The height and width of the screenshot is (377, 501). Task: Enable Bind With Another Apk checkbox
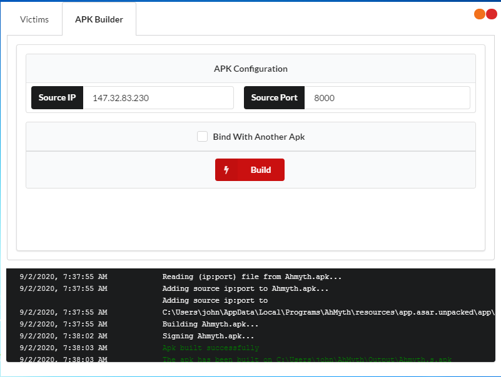(202, 137)
